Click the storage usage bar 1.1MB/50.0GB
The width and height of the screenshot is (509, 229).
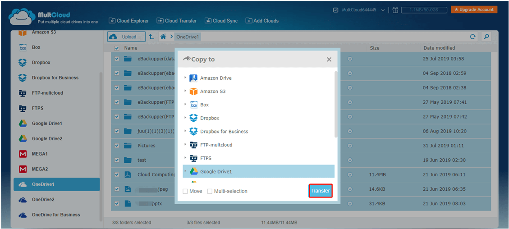424,10
